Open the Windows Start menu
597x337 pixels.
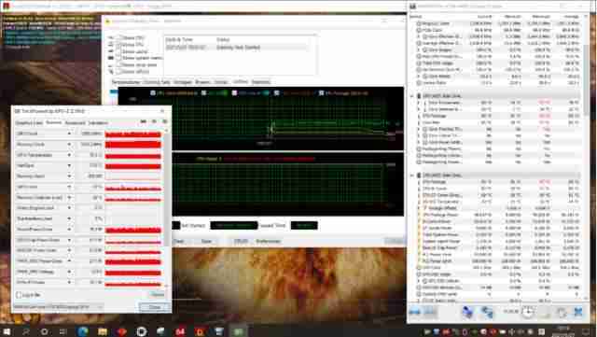[x=7, y=331]
